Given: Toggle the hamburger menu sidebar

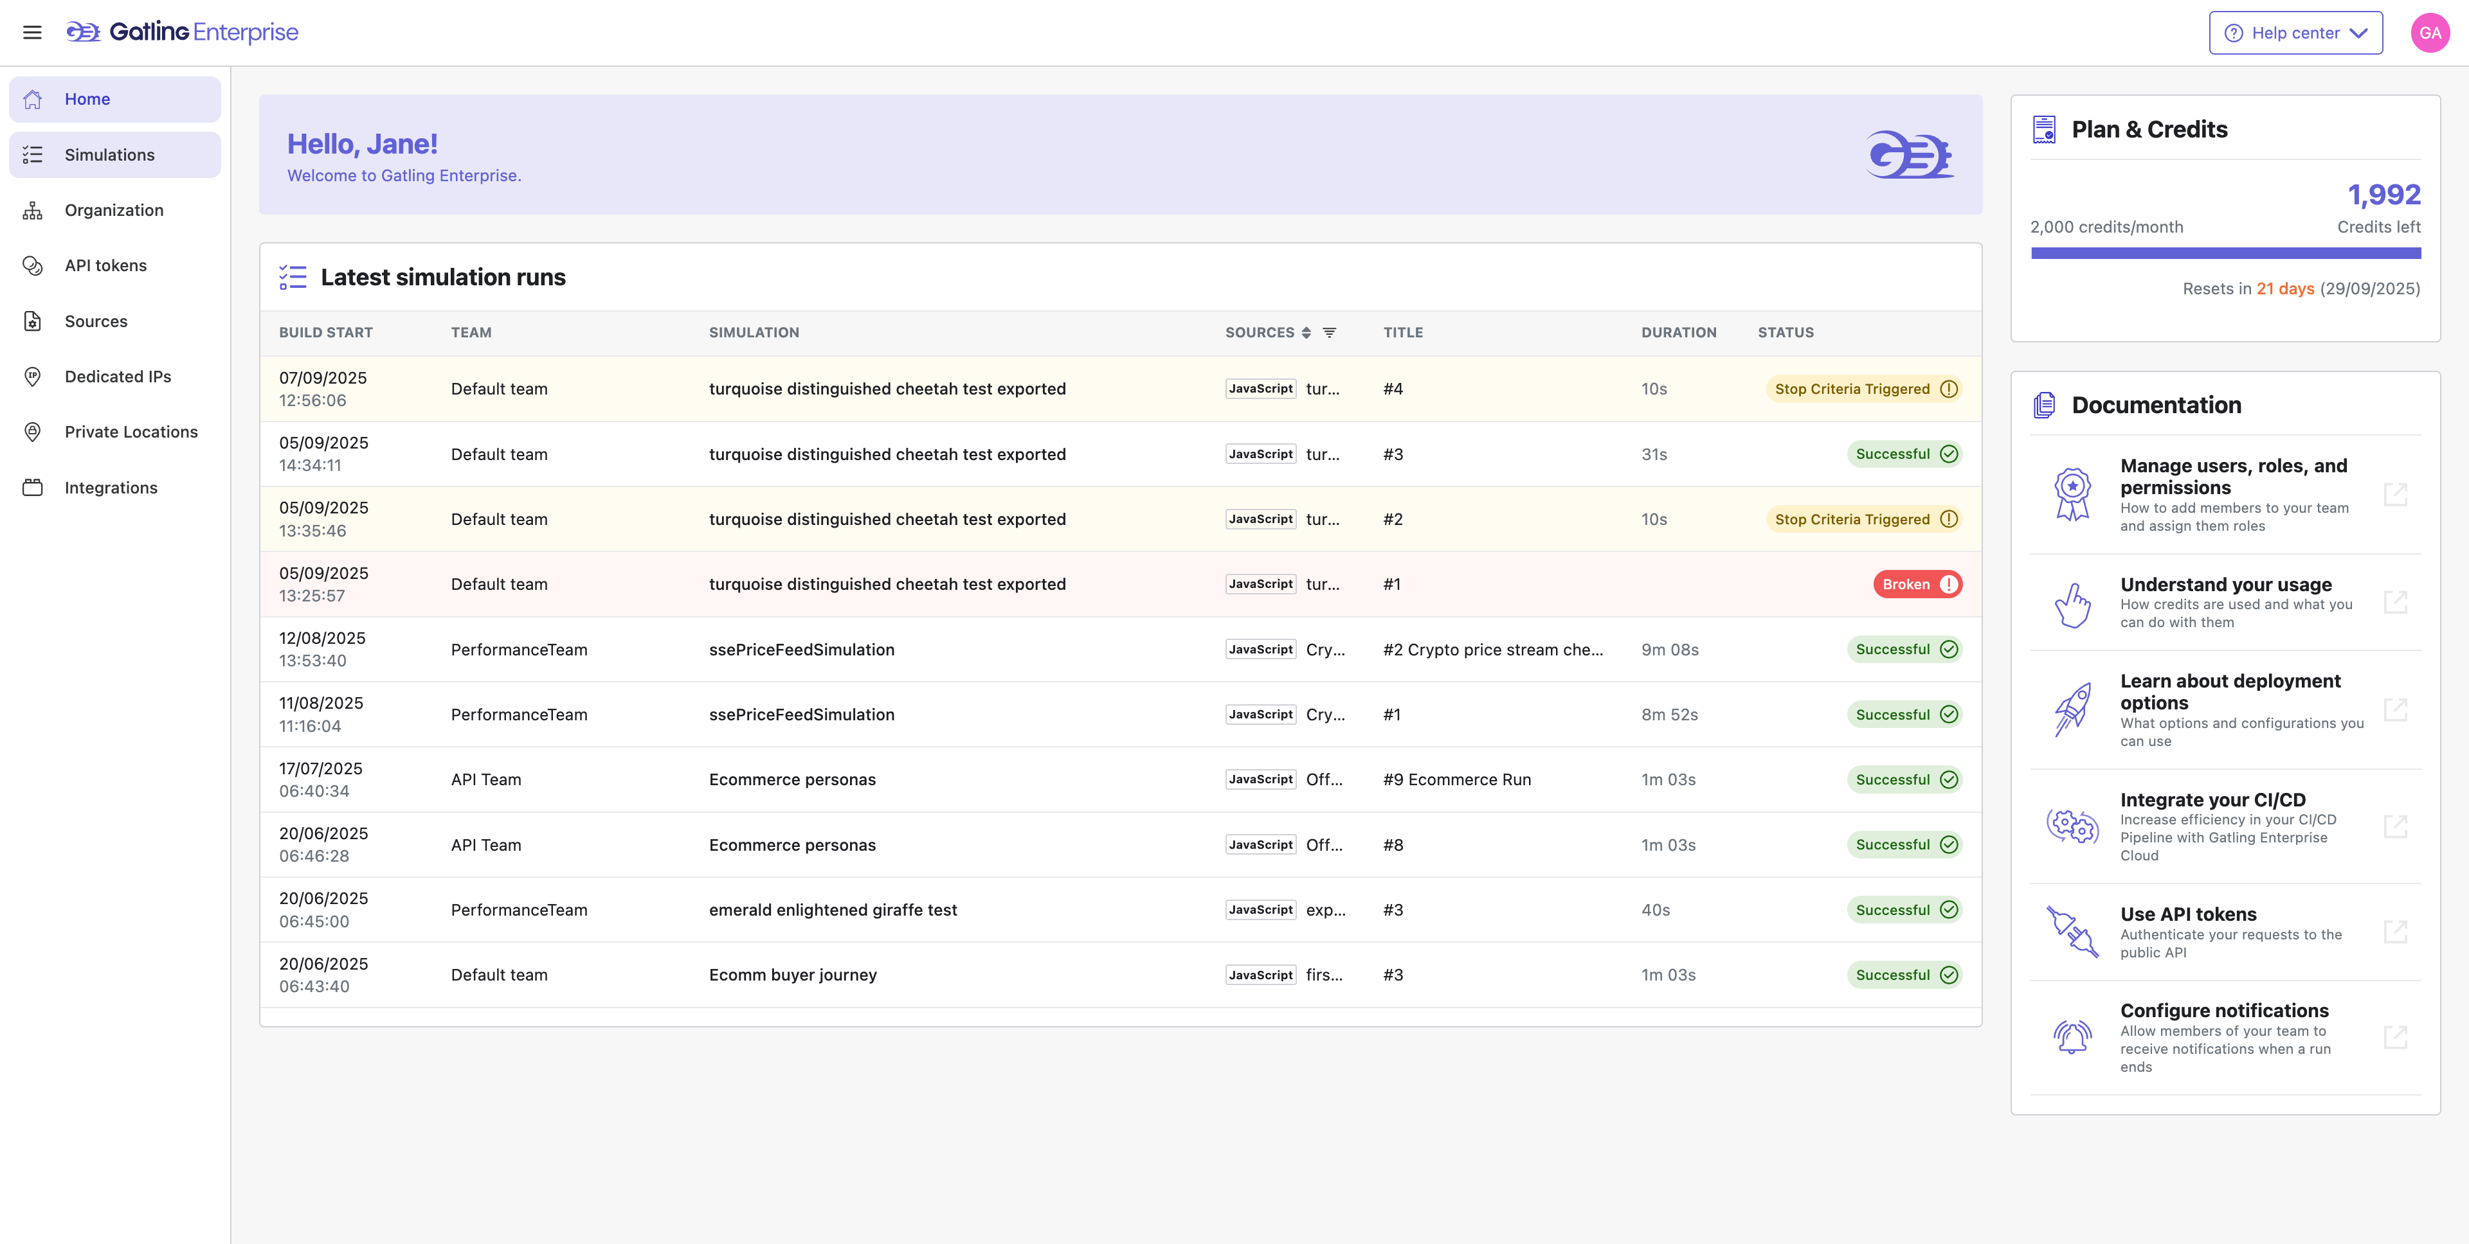Looking at the screenshot, I should [32, 33].
